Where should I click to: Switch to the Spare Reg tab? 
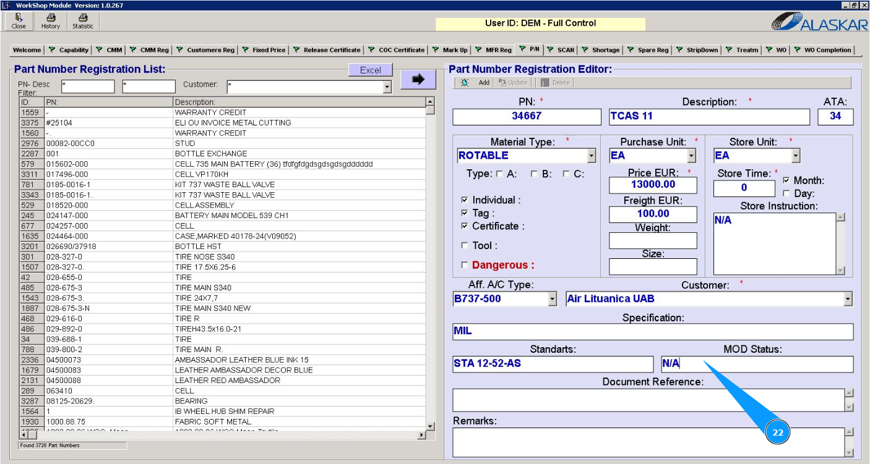point(648,50)
